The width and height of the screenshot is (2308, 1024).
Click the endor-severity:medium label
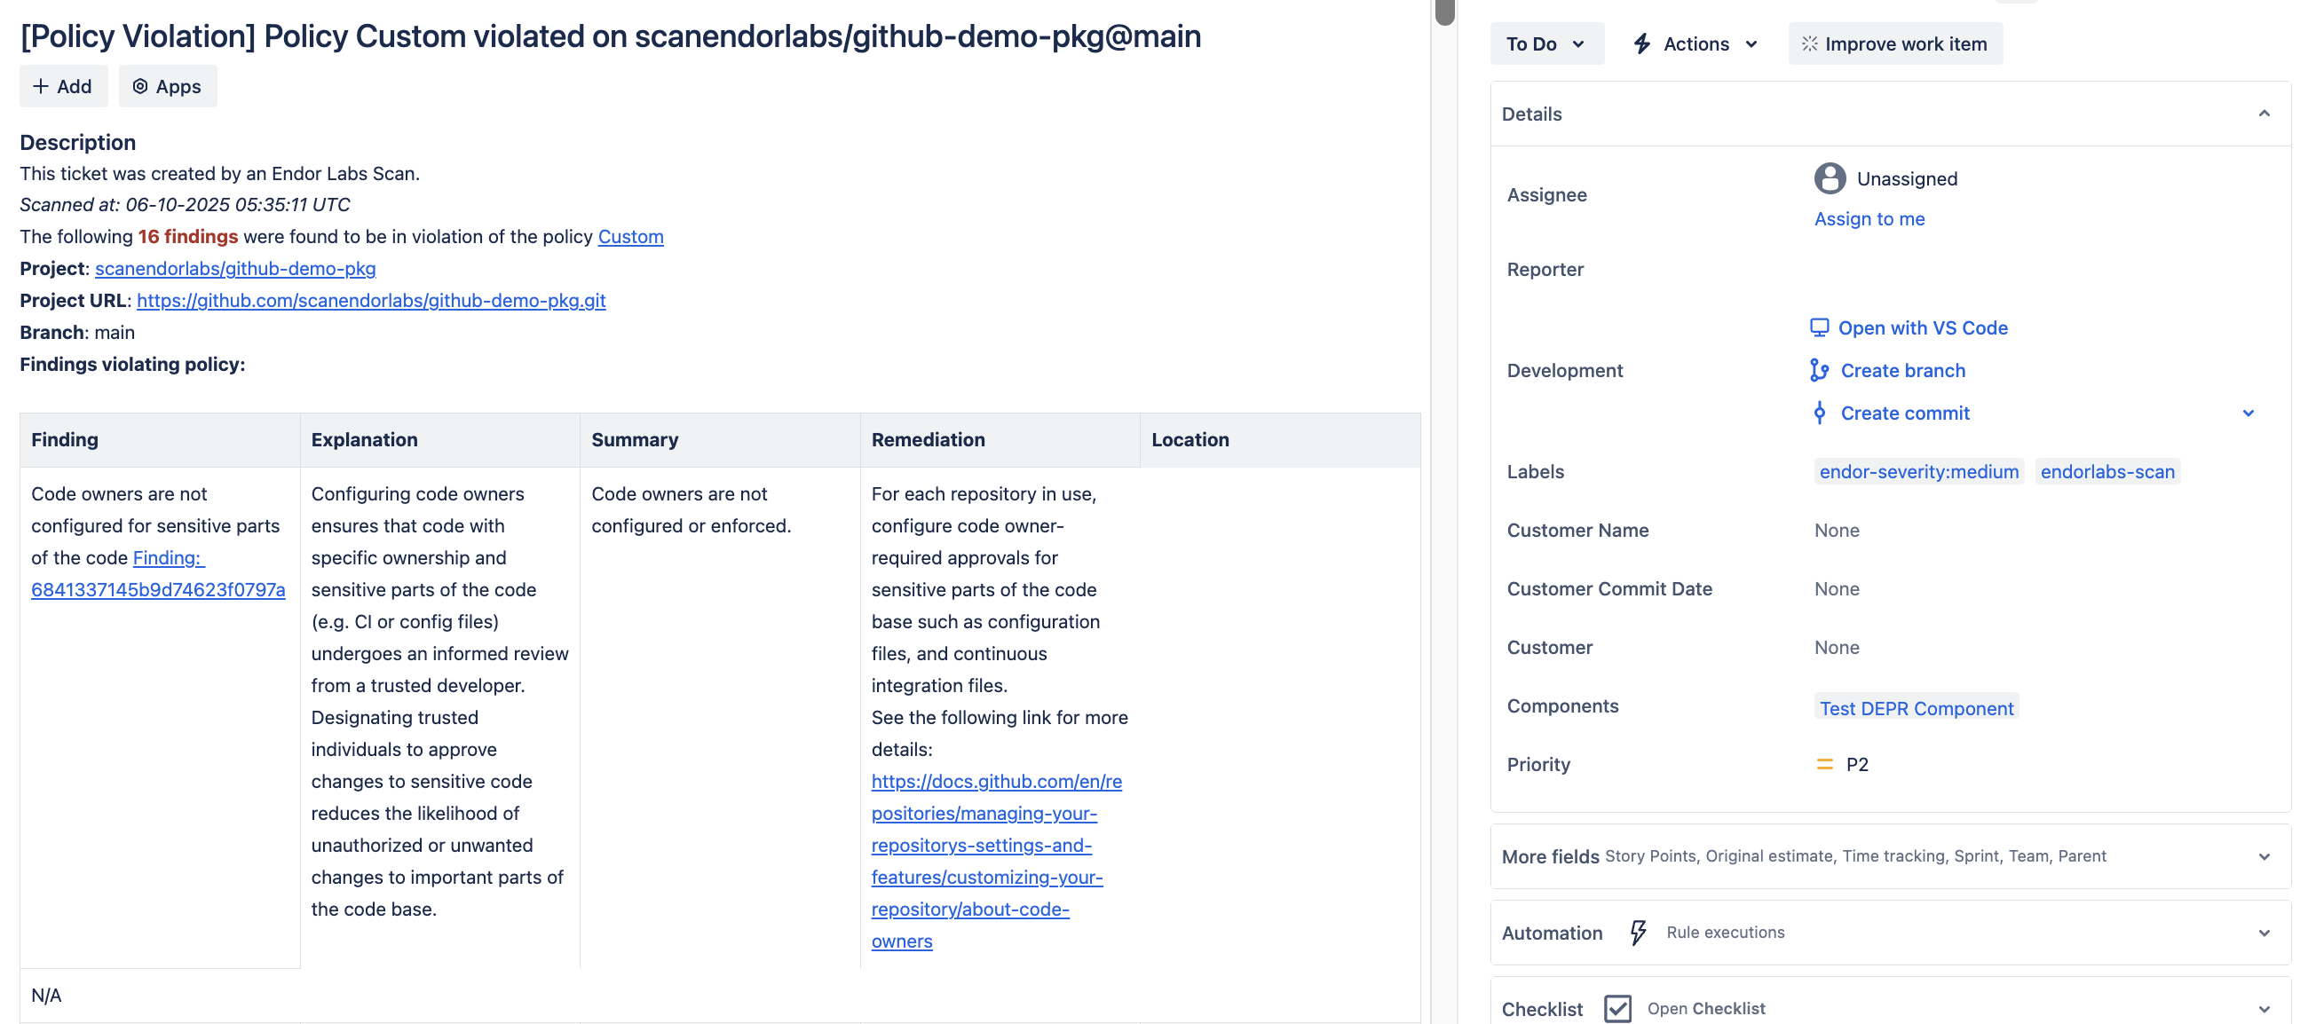coord(1919,471)
